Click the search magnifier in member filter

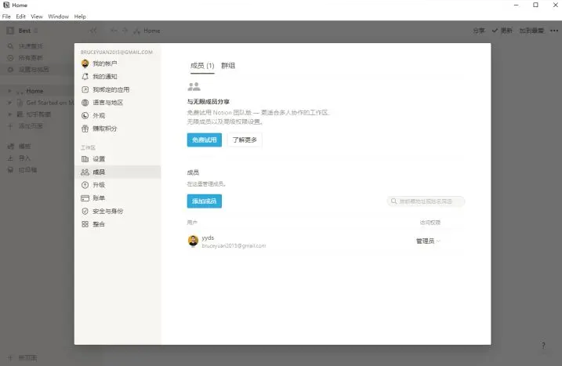click(x=393, y=201)
